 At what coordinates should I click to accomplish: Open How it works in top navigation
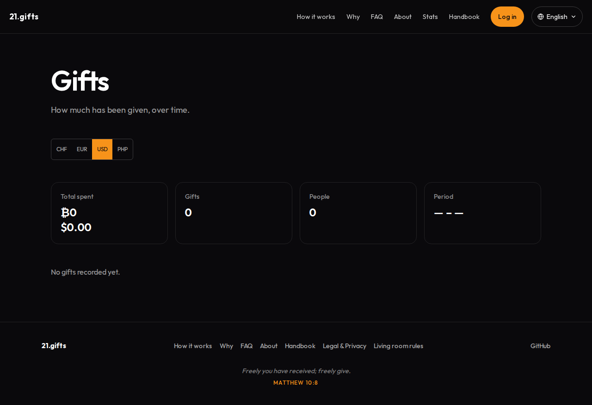[x=316, y=17]
